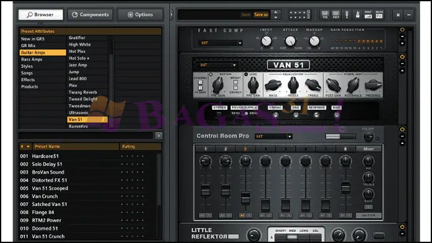Click the Save as button
Screen dimensions: 432x243
[261, 15]
